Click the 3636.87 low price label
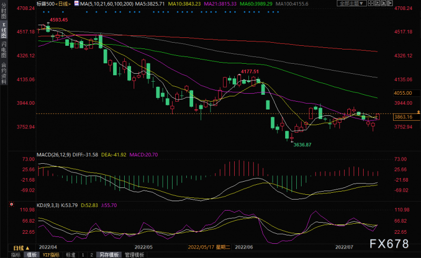Image resolution: width=421 pixels, height=258 pixels. (302, 145)
